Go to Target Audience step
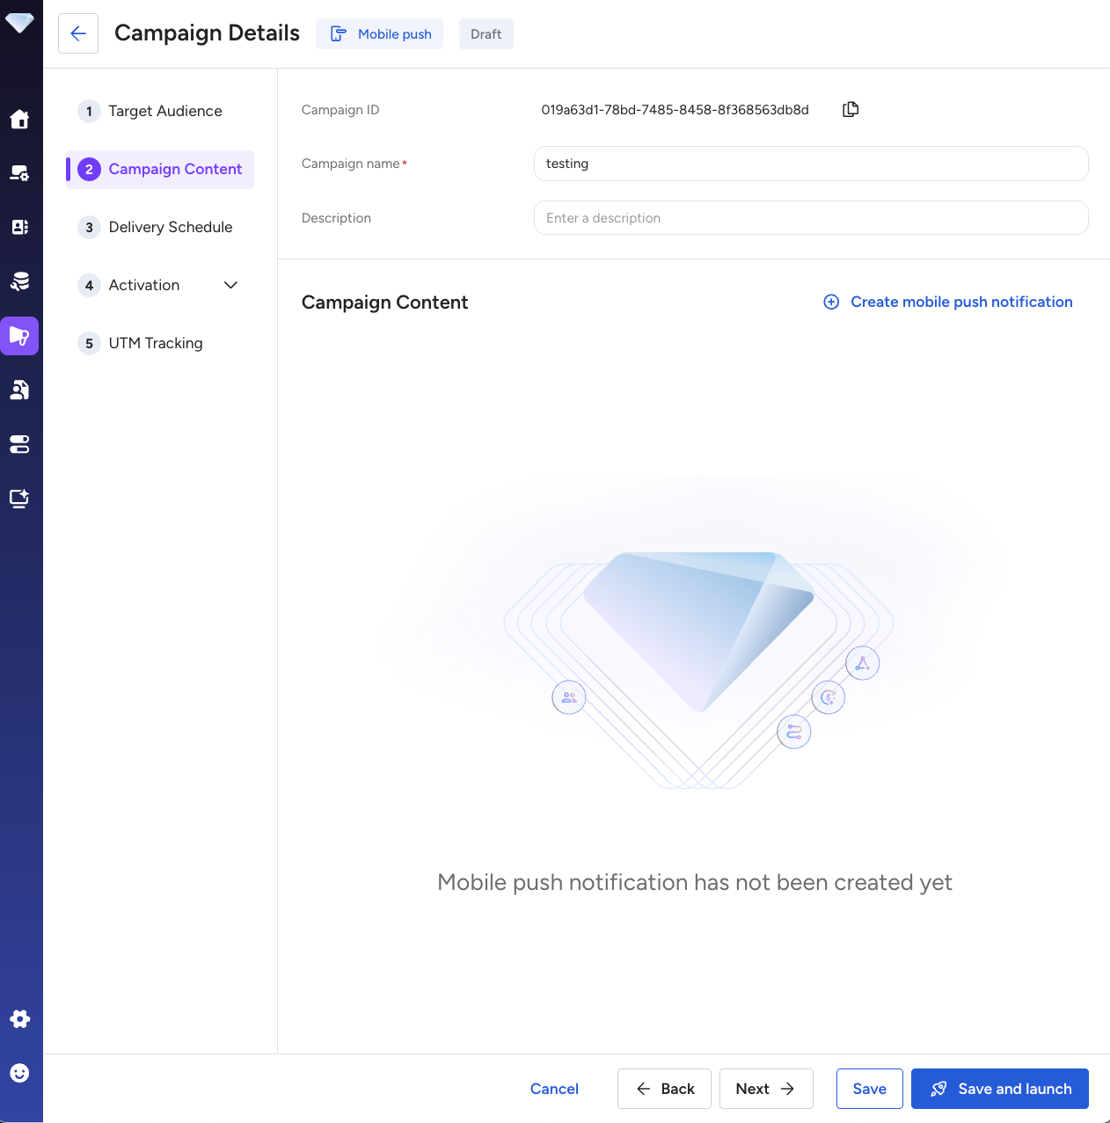Screen dimensions: 1110x1123 click(164, 111)
